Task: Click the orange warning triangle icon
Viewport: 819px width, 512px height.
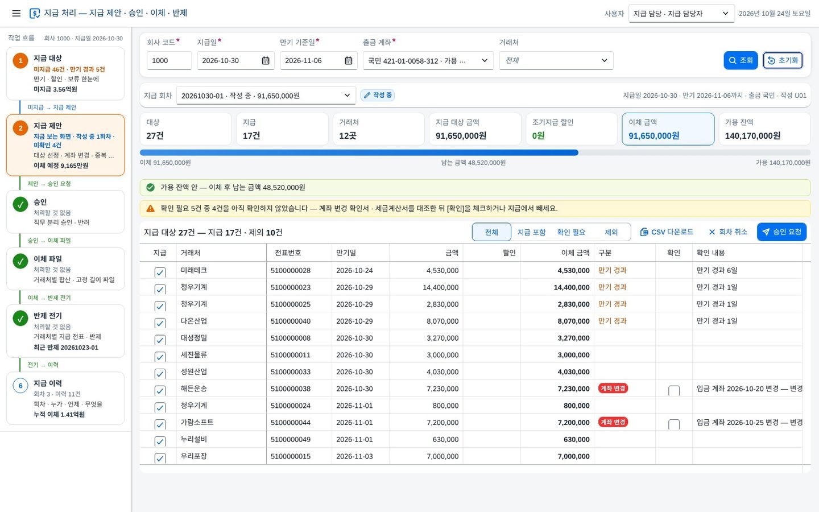Action: (150, 208)
